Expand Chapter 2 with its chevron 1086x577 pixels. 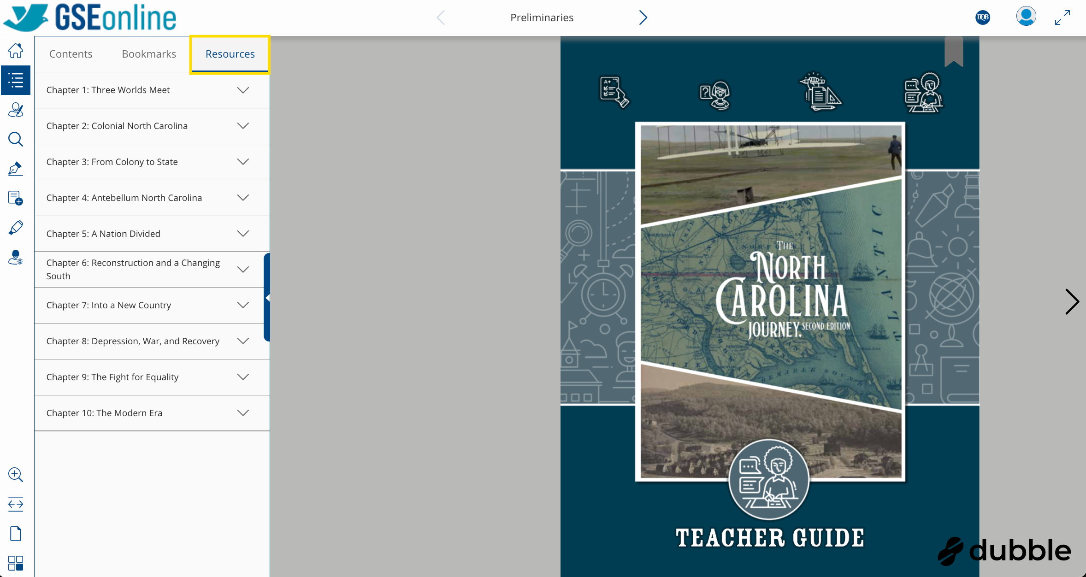[243, 126]
